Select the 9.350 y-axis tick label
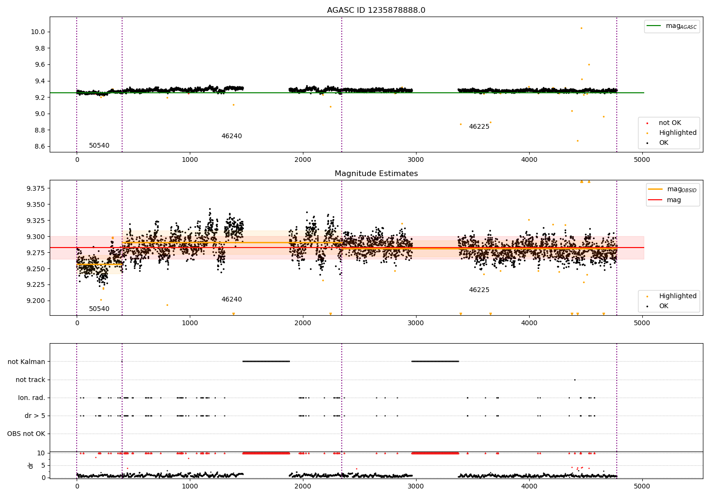This screenshot has width=710, height=497. click(35, 204)
